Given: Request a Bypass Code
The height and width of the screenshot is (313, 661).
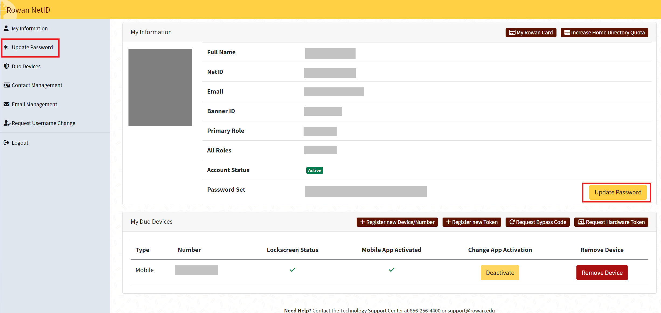Looking at the screenshot, I should (537, 222).
